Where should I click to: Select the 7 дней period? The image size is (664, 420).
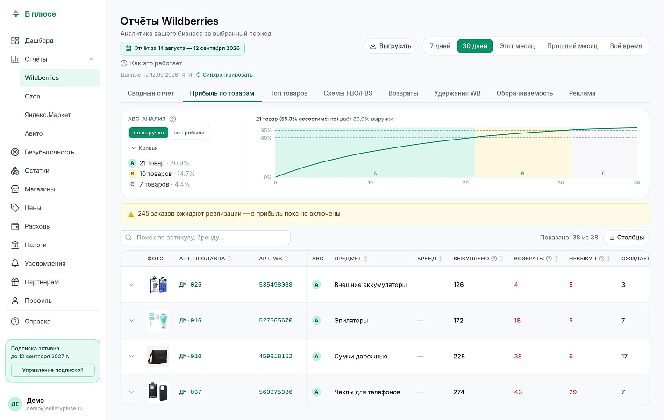pos(440,46)
